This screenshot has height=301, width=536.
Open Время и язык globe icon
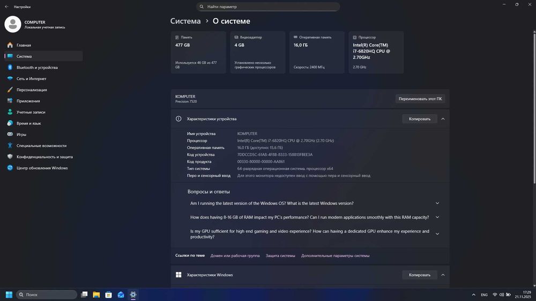pyautogui.click(x=10, y=123)
